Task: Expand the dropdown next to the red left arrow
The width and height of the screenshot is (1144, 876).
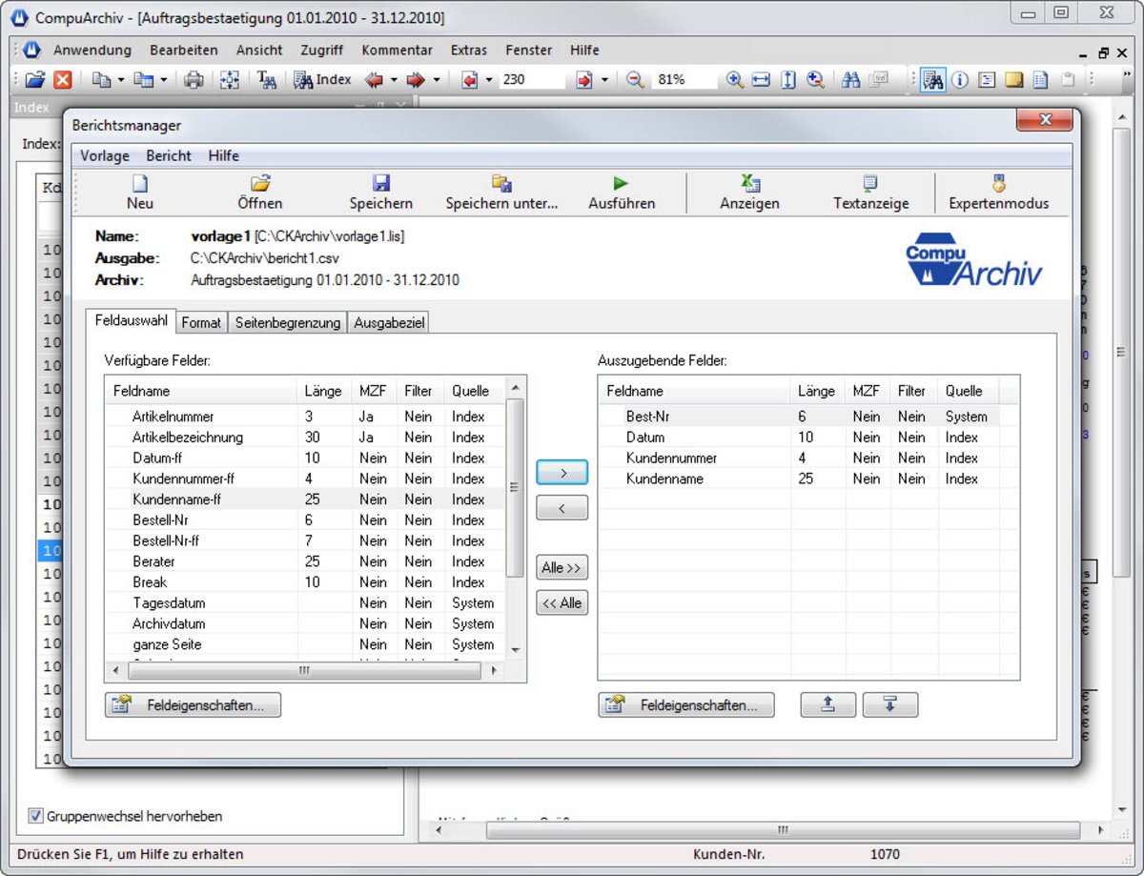Action: (x=394, y=80)
